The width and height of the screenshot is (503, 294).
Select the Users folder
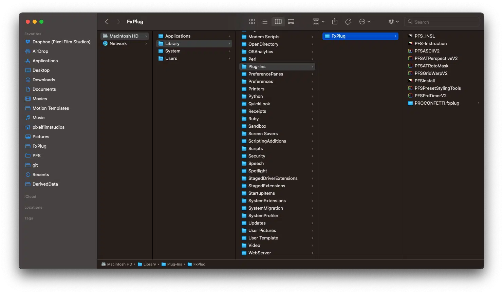click(194, 58)
